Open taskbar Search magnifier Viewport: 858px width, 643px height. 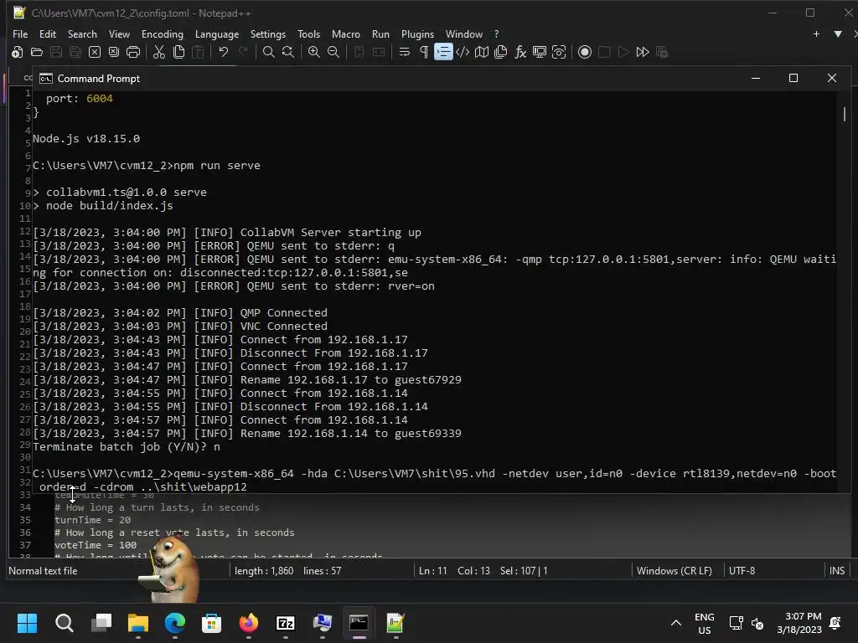coord(64,623)
